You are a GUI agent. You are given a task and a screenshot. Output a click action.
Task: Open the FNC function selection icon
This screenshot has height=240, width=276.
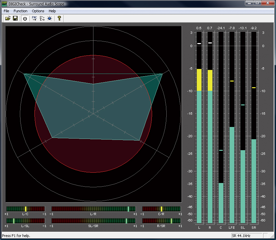click(x=34, y=19)
